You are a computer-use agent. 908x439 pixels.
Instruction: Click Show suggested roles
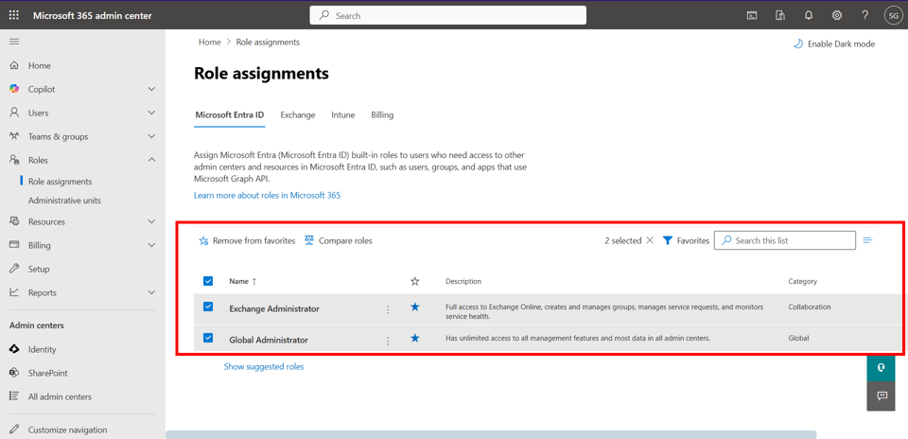tap(264, 366)
